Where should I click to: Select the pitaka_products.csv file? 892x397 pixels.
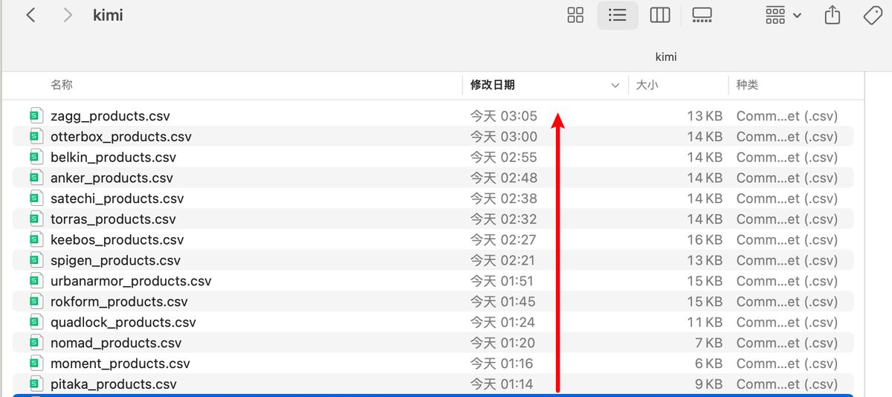[113, 384]
